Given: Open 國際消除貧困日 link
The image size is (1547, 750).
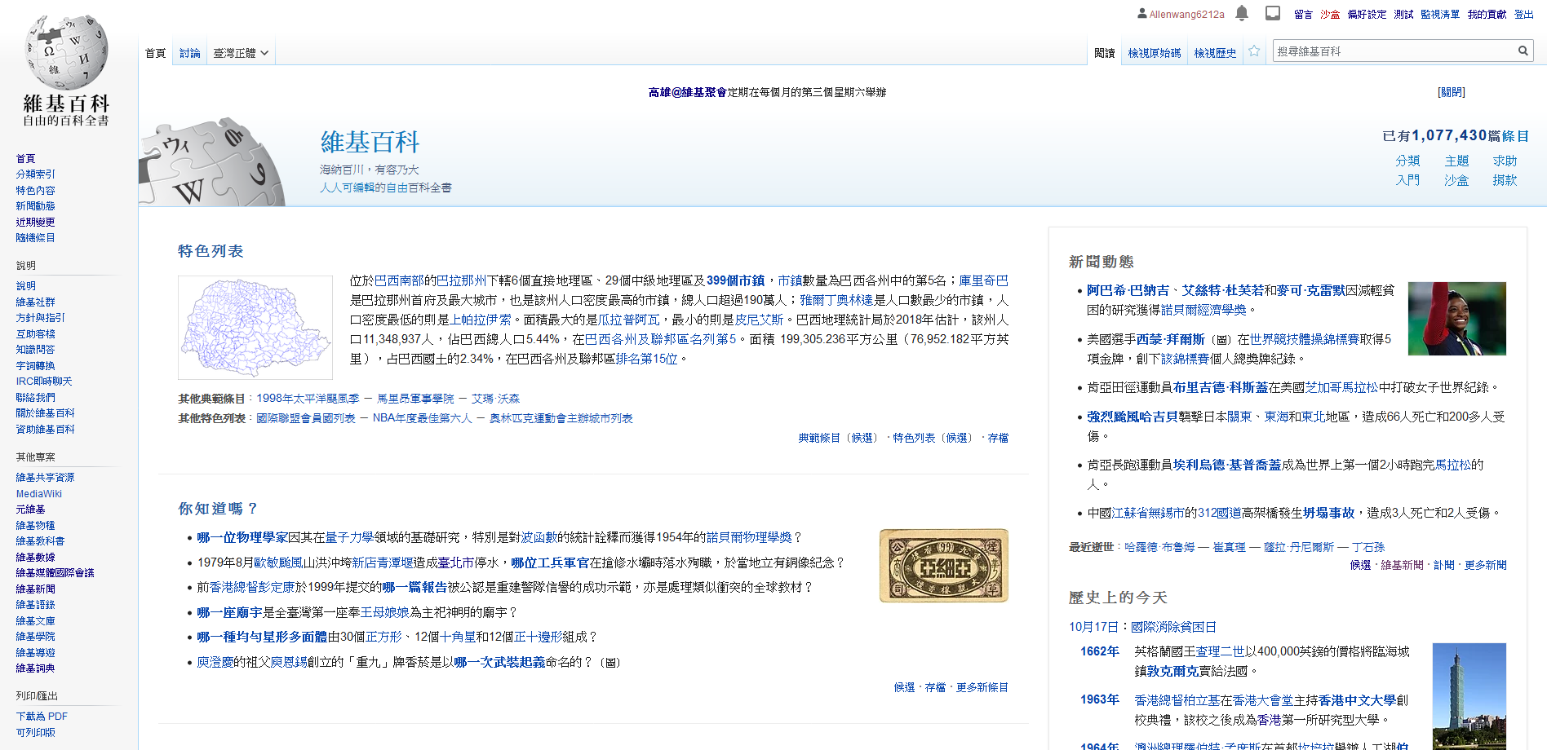Looking at the screenshot, I should click(x=1173, y=627).
